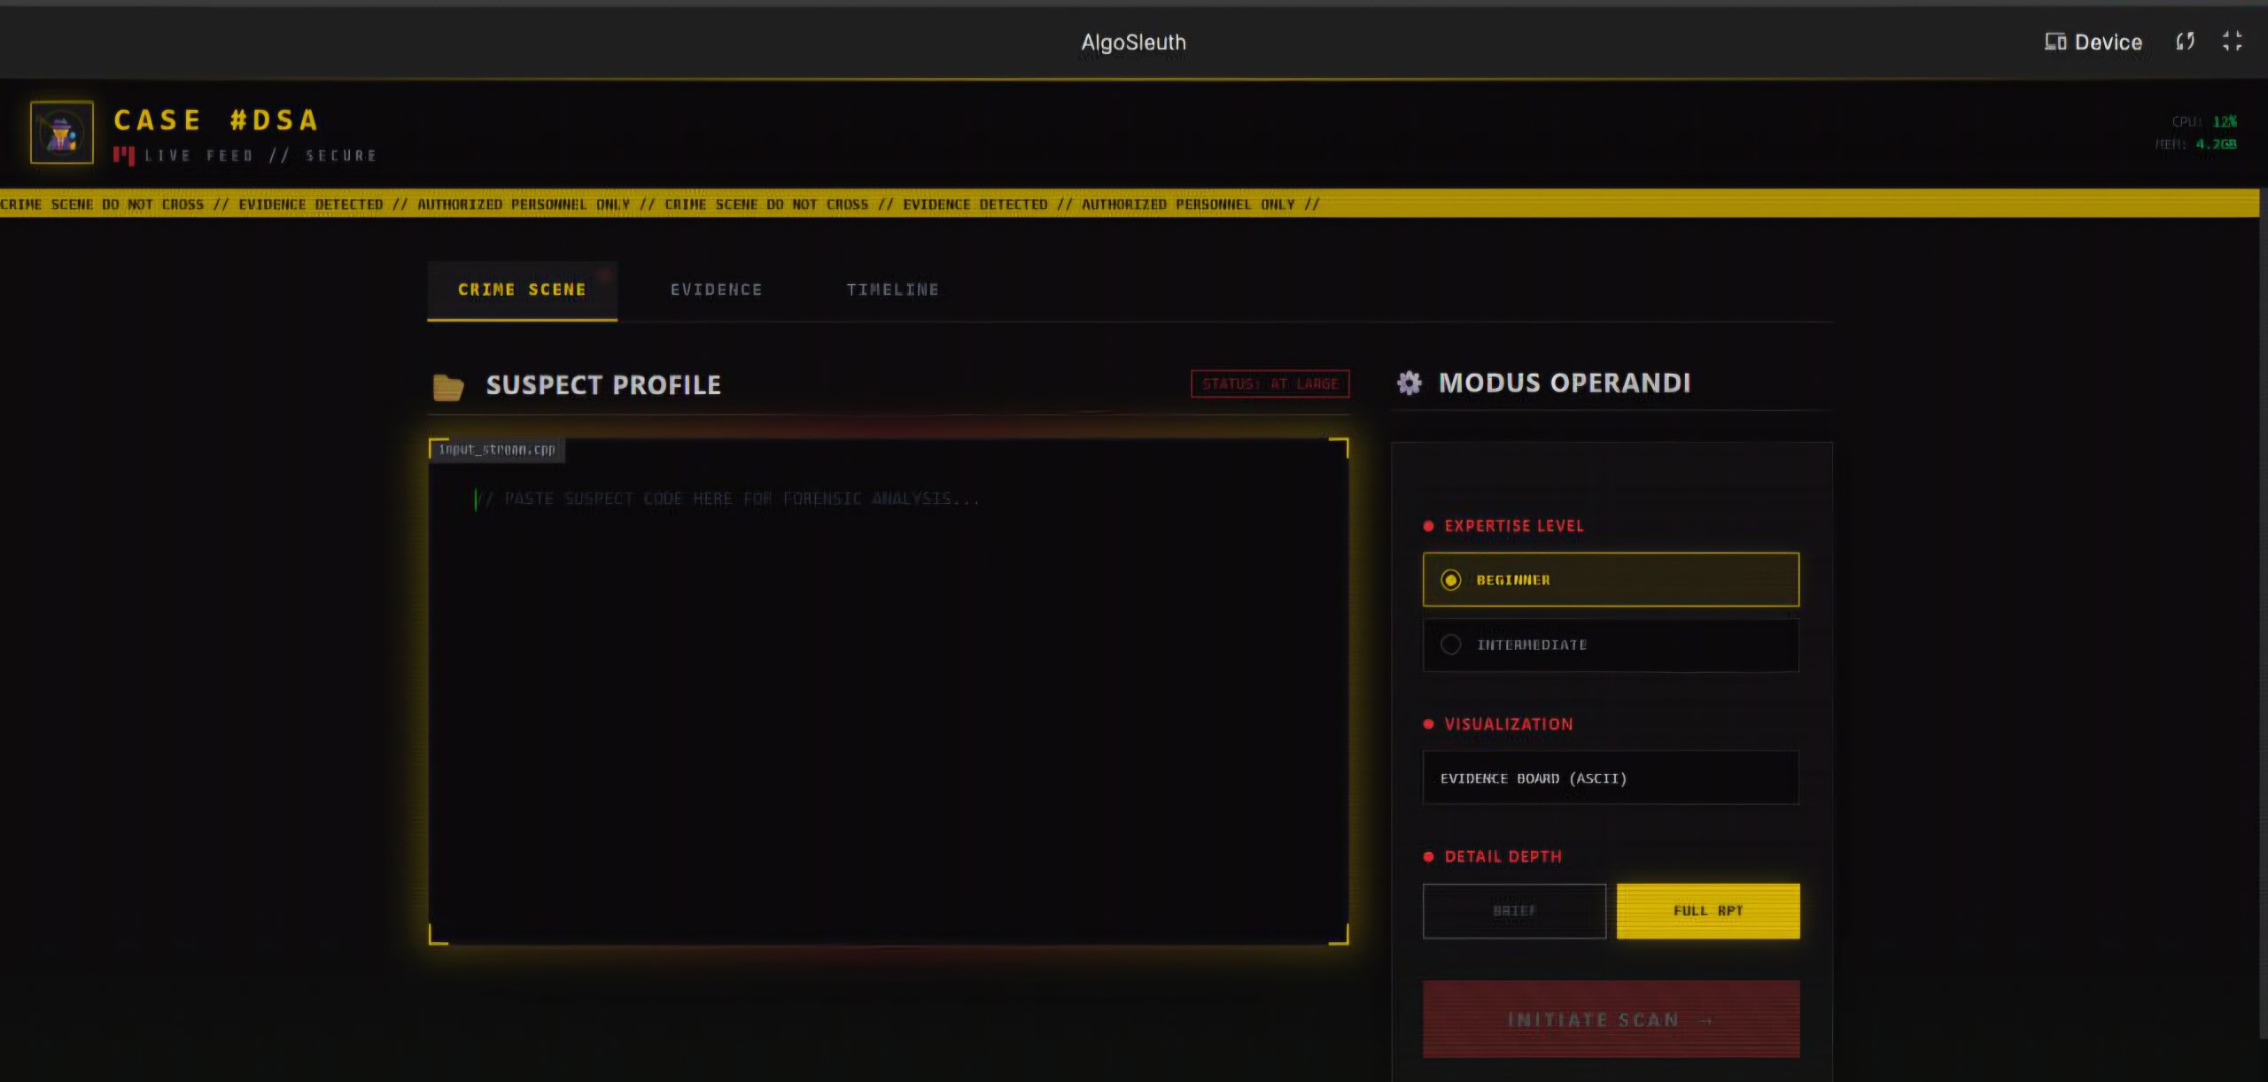Click the exit fullscreen icon
This screenshot has width=2268, height=1082.
coord(2232,42)
